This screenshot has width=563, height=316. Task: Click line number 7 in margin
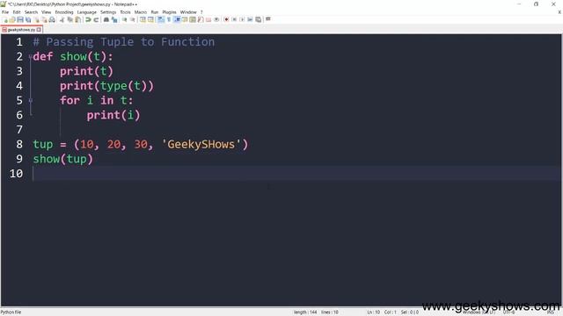(x=19, y=130)
